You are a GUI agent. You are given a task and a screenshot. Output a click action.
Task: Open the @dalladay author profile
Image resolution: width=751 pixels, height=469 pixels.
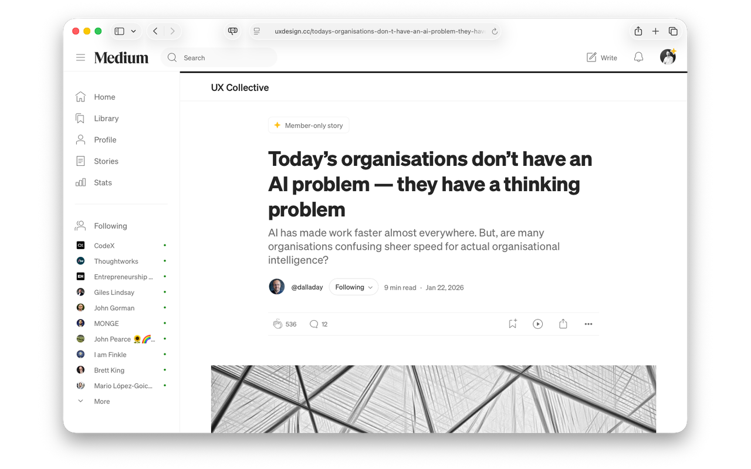307,287
